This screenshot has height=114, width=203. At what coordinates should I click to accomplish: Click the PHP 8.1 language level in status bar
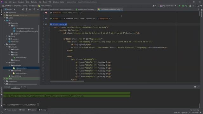click(x=177, y=113)
